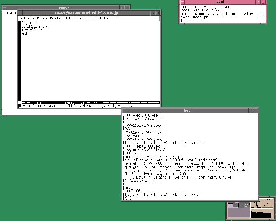Click the first line of the Emacs buffer
The width and height of the screenshot is (276, 221).
click(x=30, y=23)
